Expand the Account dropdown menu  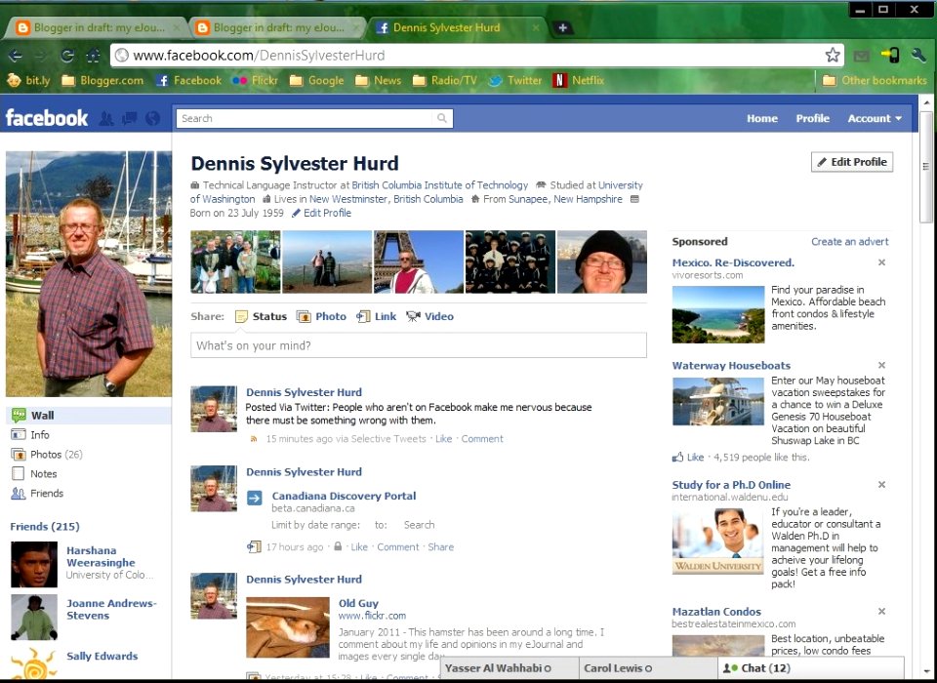(875, 118)
